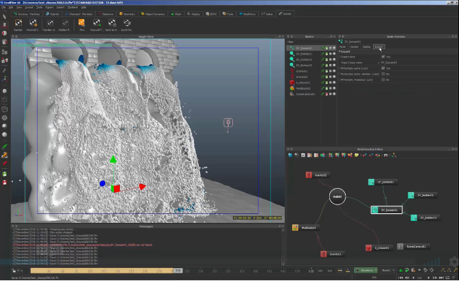Click the Export base name value field

tap(419, 62)
